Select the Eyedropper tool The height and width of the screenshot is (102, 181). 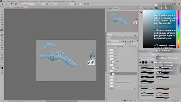click(2, 25)
